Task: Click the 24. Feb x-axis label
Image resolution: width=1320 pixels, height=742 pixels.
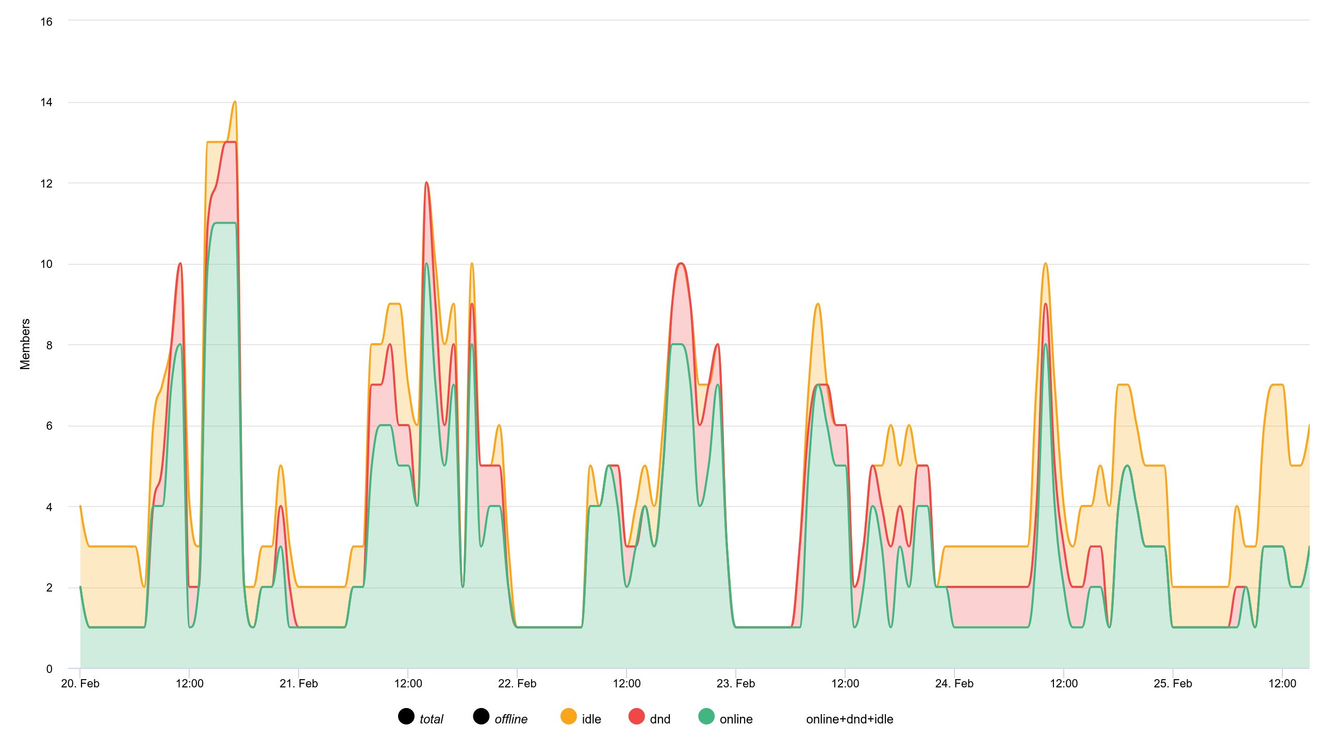Action: [x=954, y=684]
